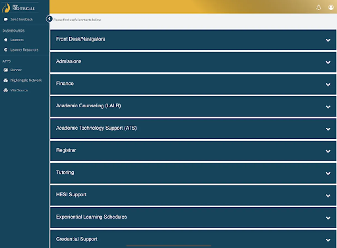Expand Credential Support chevron

pos(328,240)
